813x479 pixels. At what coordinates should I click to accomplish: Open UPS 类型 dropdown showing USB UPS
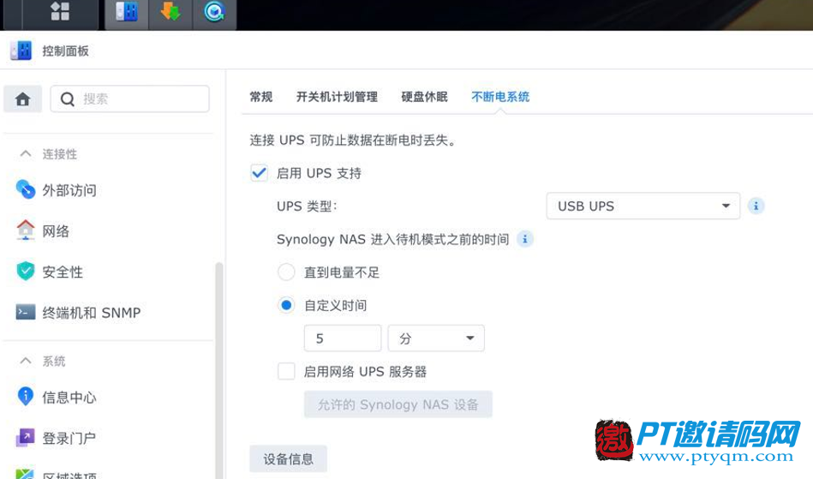(643, 206)
